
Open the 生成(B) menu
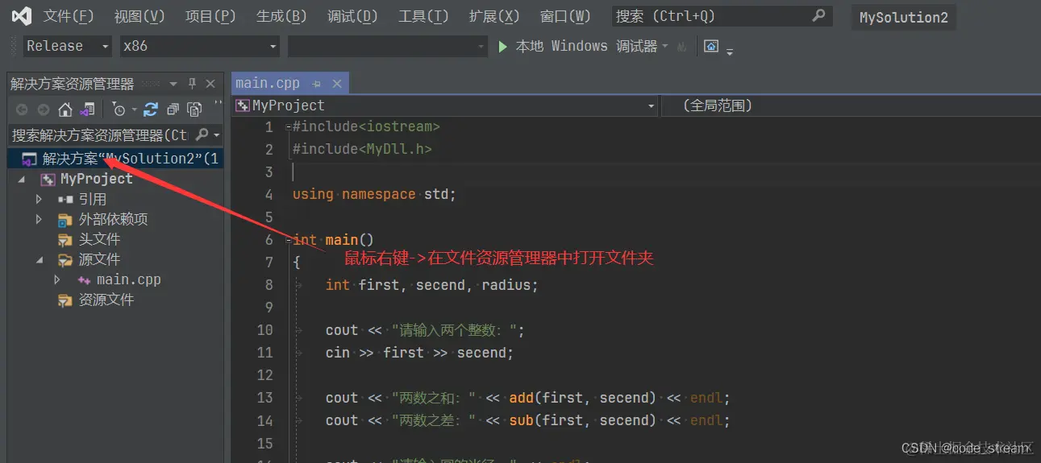pos(281,16)
